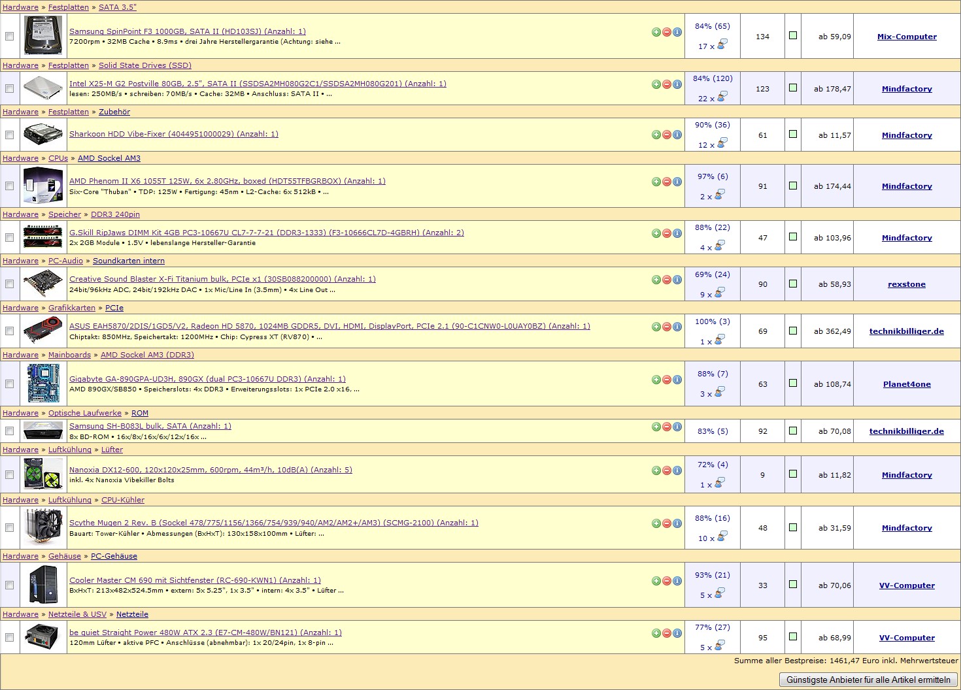Click red minus icon for G.Skill RipJaws kit
The height and width of the screenshot is (690, 961).
(666, 233)
